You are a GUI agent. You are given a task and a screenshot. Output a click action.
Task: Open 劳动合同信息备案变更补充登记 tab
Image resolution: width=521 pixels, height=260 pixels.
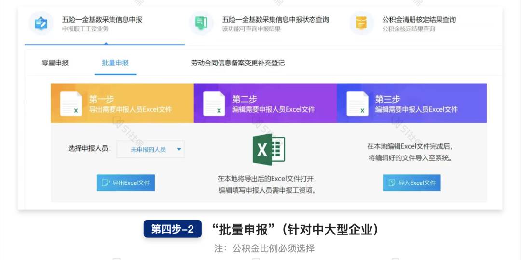coord(238,63)
